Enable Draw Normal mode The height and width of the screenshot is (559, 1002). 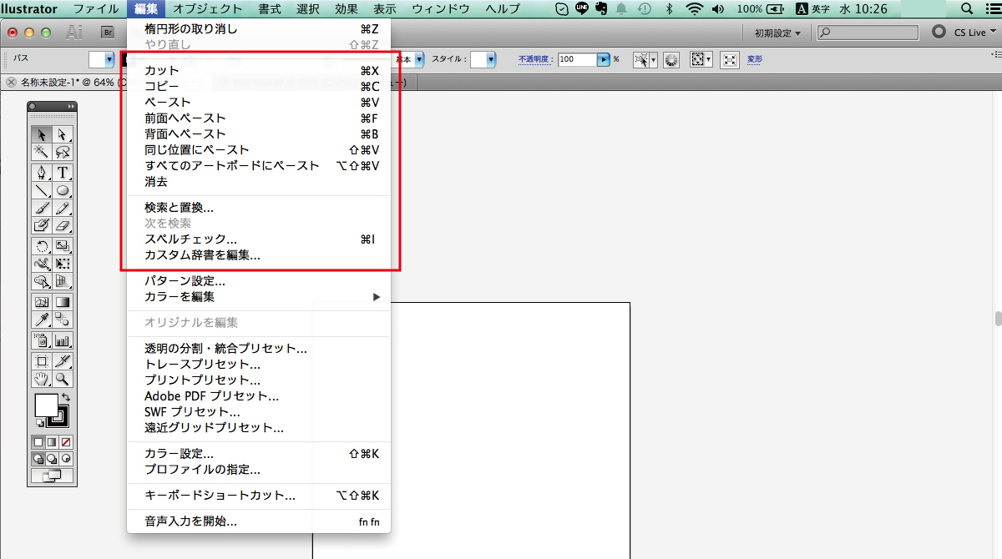click(38, 459)
